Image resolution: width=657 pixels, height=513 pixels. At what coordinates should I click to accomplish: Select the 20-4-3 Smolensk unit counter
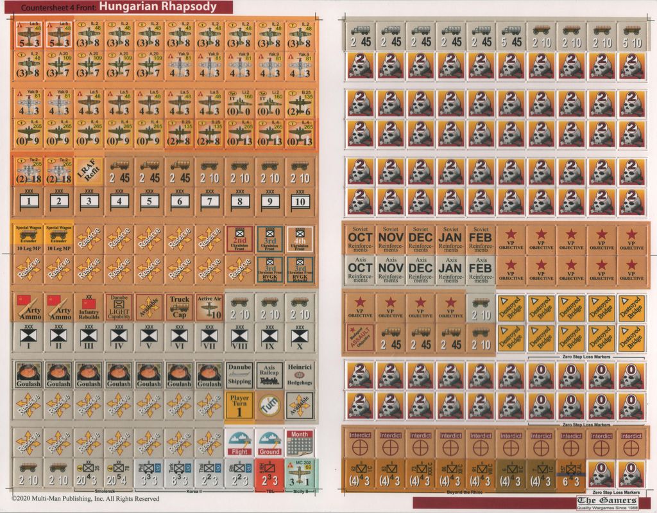pos(89,473)
